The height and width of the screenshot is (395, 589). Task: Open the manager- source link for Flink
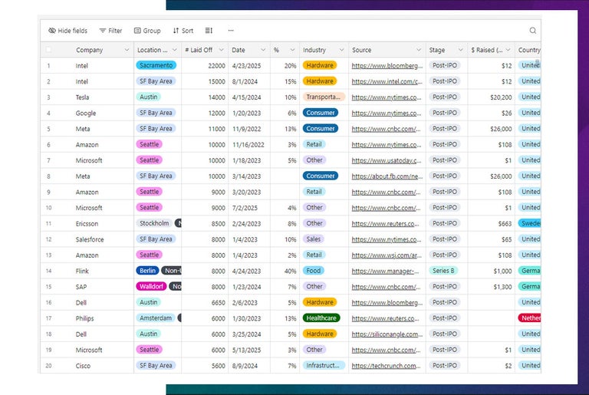coord(385,271)
